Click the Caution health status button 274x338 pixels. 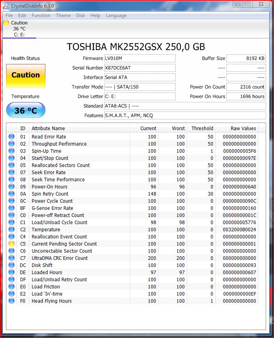[26, 75]
